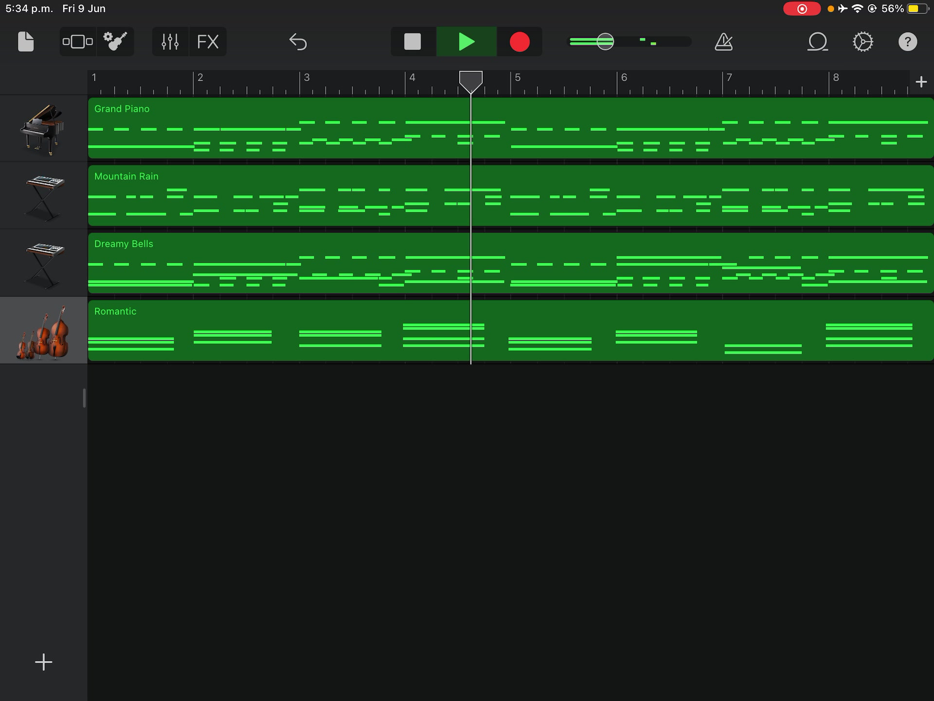Image resolution: width=934 pixels, height=701 pixels.
Task: Start playback with the green Play button
Action: [467, 42]
